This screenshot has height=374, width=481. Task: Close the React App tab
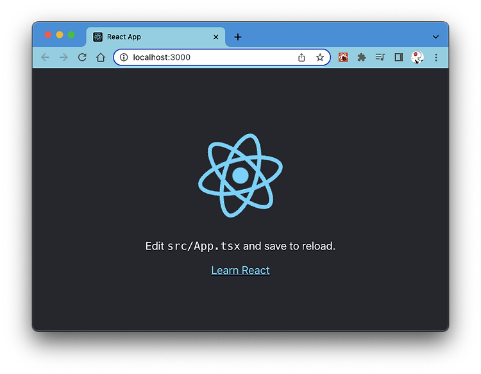pos(215,37)
